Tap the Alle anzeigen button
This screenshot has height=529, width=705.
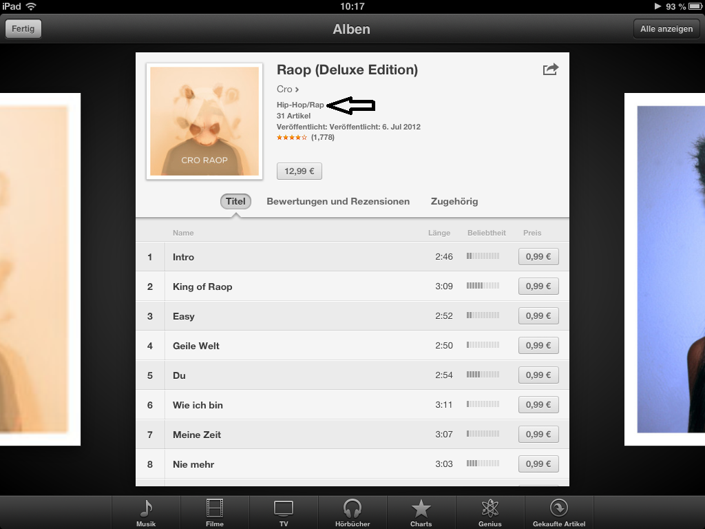coord(666,29)
